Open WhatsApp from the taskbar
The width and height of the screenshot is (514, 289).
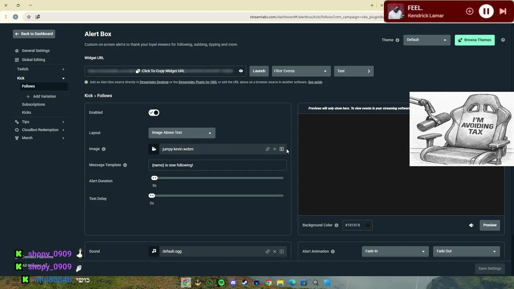[210, 283]
